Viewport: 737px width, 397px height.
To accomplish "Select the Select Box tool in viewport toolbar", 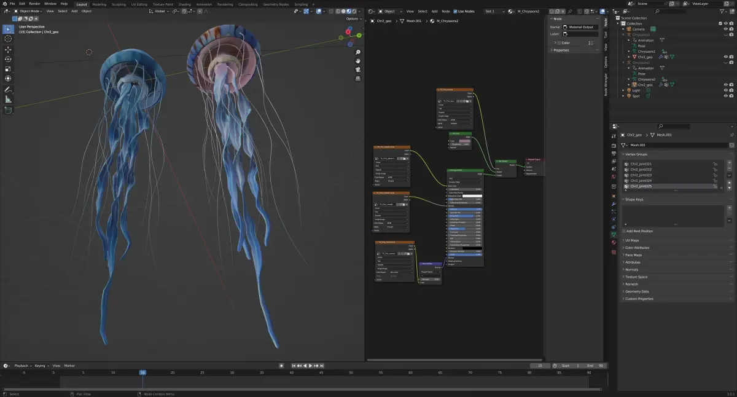I will [x=9, y=29].
